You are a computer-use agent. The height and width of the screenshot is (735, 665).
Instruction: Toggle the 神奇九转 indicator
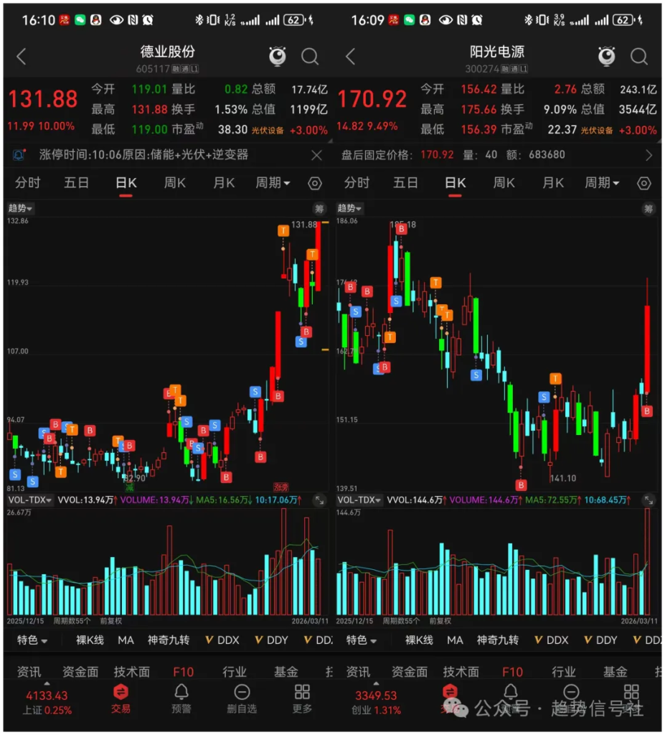[169, 640]
